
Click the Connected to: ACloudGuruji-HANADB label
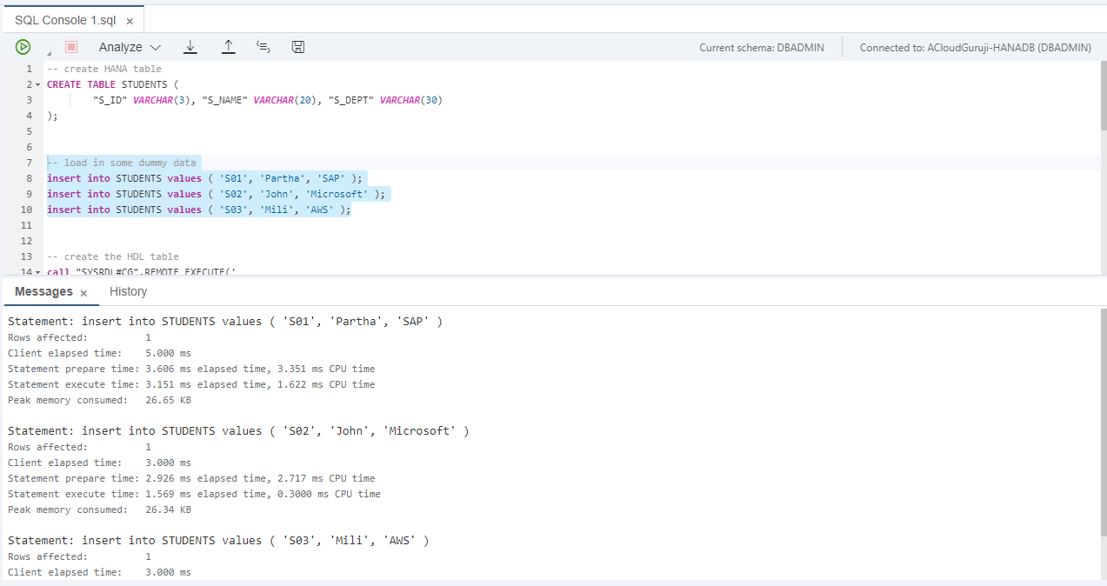(975, 48)
